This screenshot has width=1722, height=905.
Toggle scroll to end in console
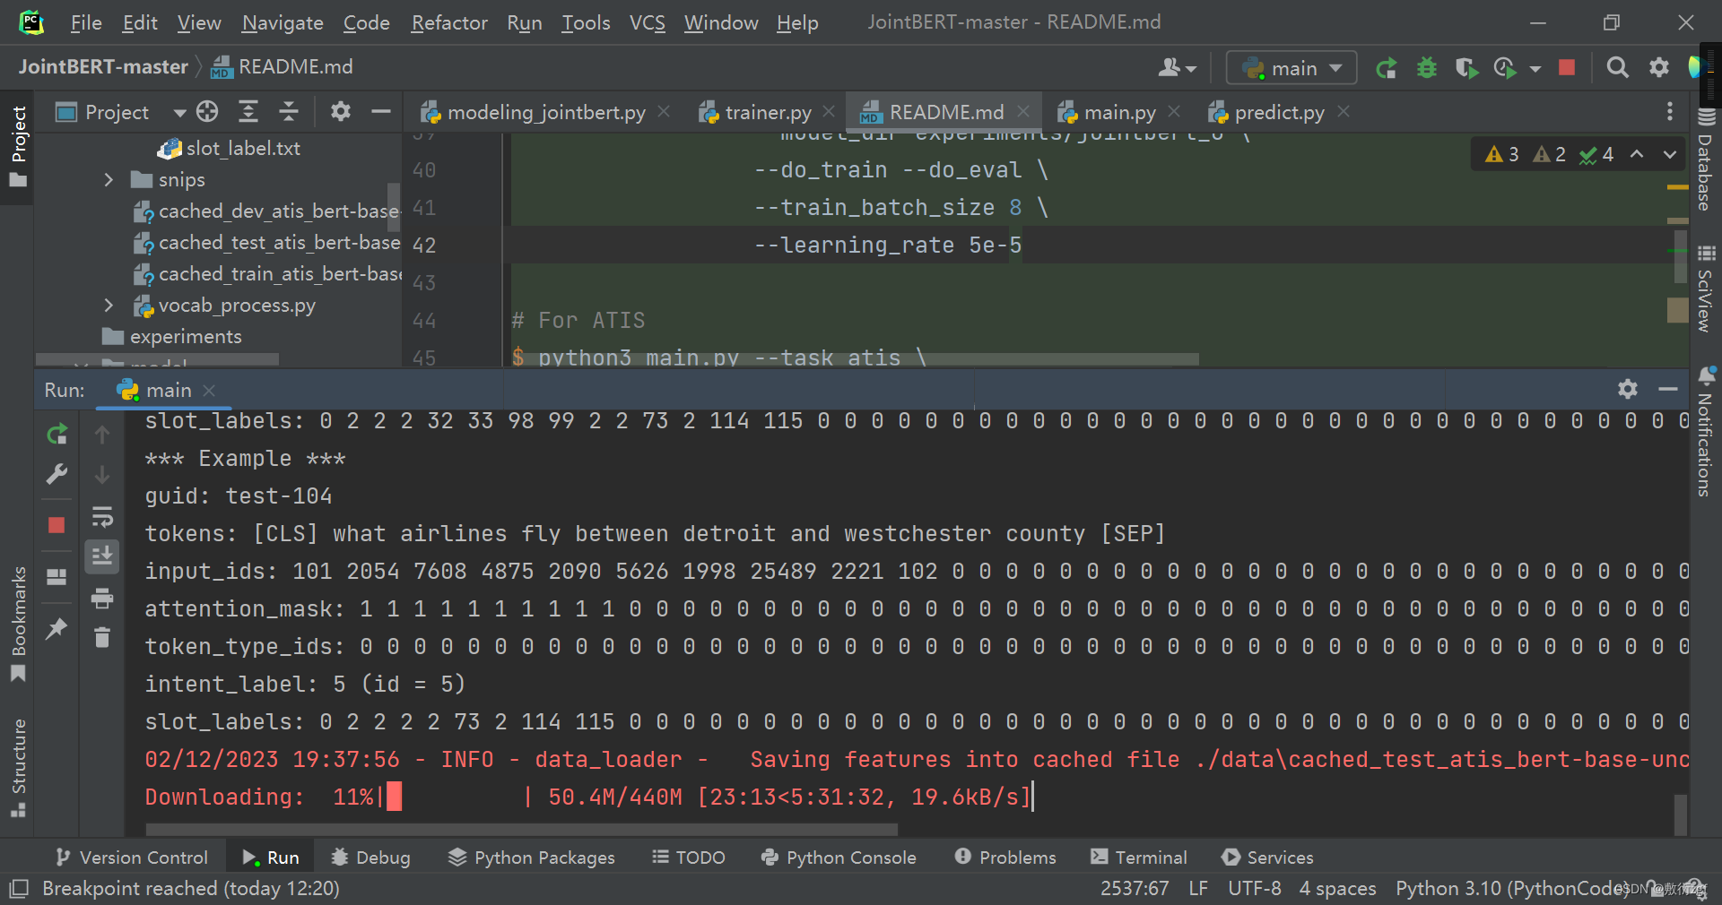tap(102, 556)
